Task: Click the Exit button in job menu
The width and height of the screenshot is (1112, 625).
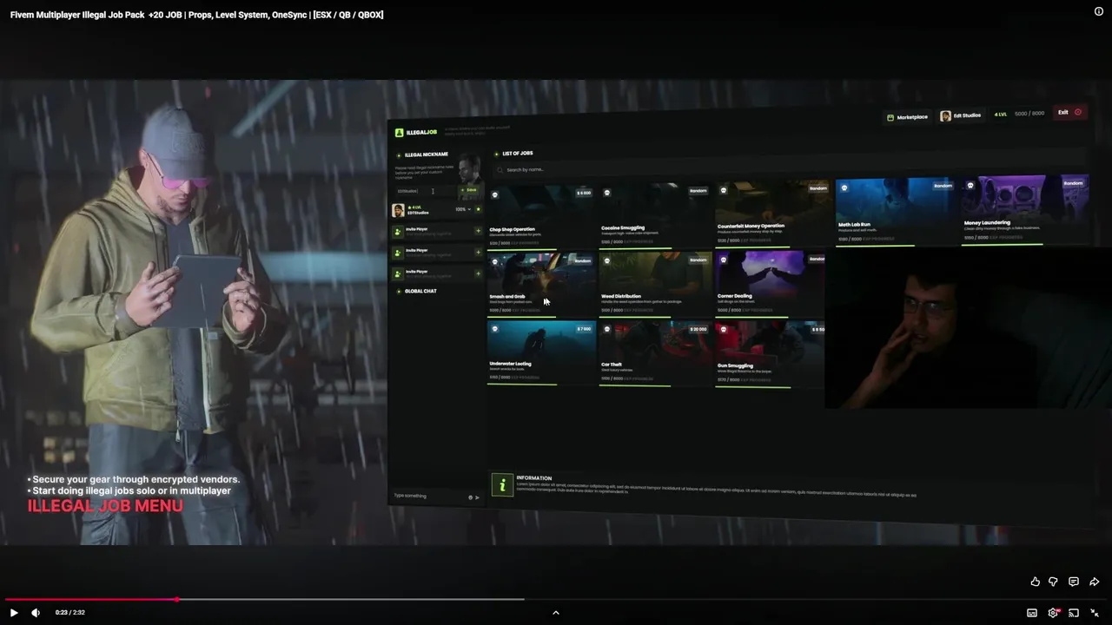Action: (x=1069, y=112)
